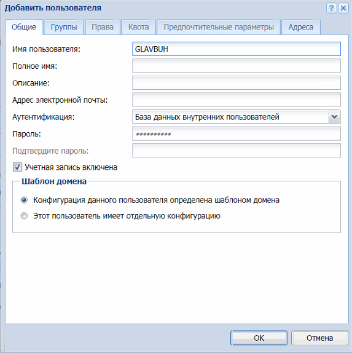Focus the Имя пользователя field
The width and height of the screenshot is (352, 353).
tap(237, 49)
